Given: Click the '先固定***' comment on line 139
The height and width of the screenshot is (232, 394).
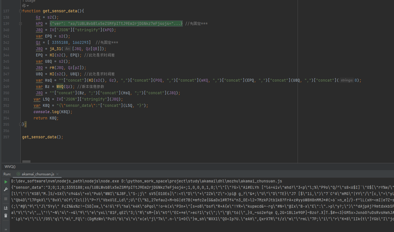Looking at the screenshot, I should pos(197,24).
